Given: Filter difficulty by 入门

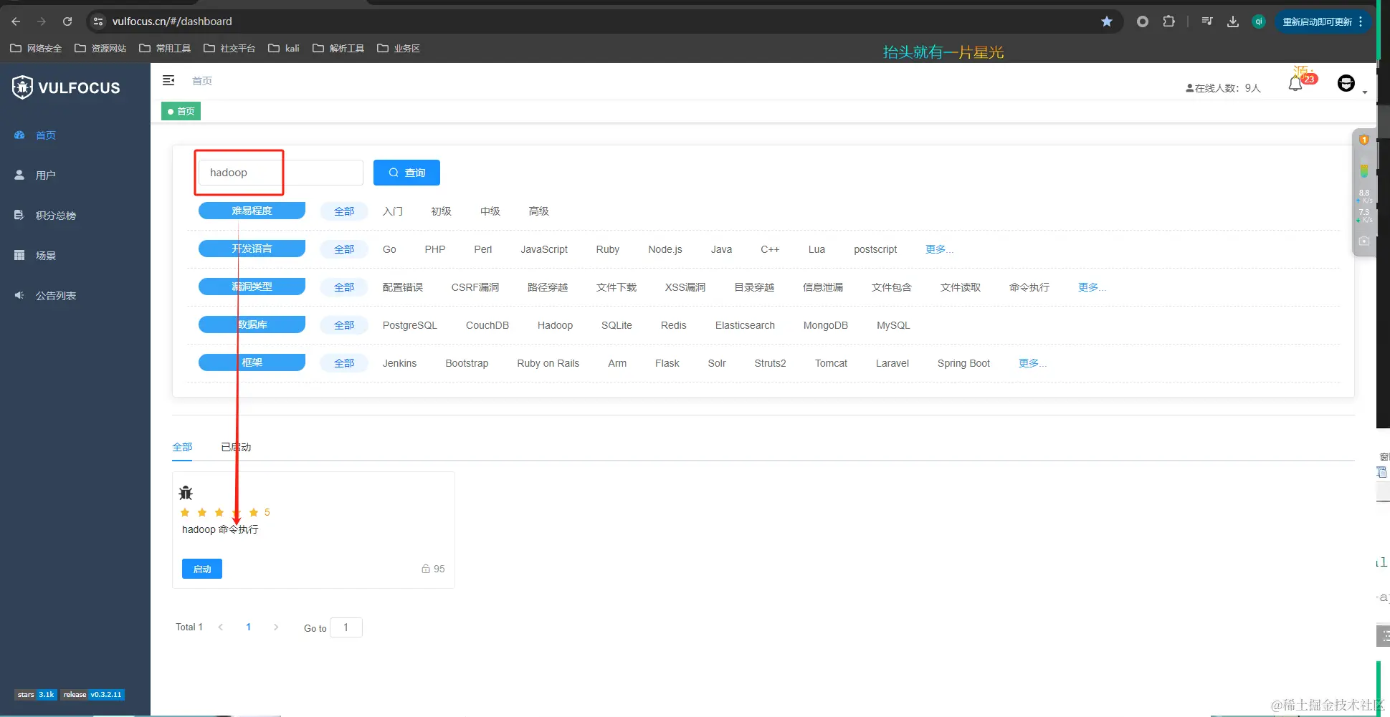Looking at the screenshot, I should 393,211.
